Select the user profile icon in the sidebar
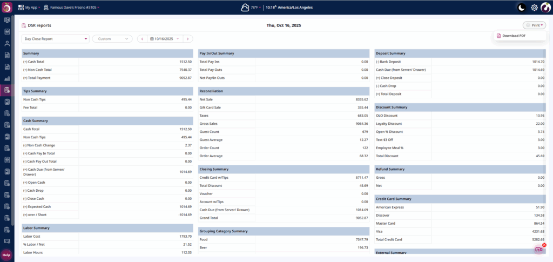 pos(7,43)
